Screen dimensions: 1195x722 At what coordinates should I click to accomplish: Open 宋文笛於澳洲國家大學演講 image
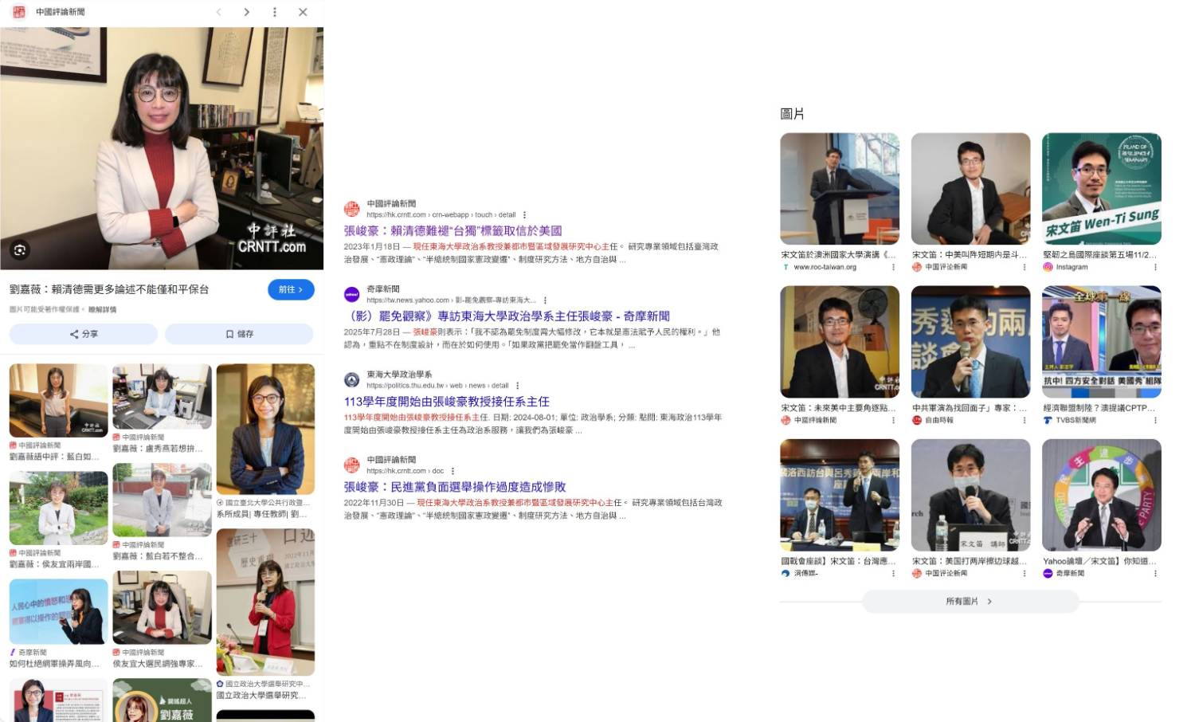click(x=840, y=189)
